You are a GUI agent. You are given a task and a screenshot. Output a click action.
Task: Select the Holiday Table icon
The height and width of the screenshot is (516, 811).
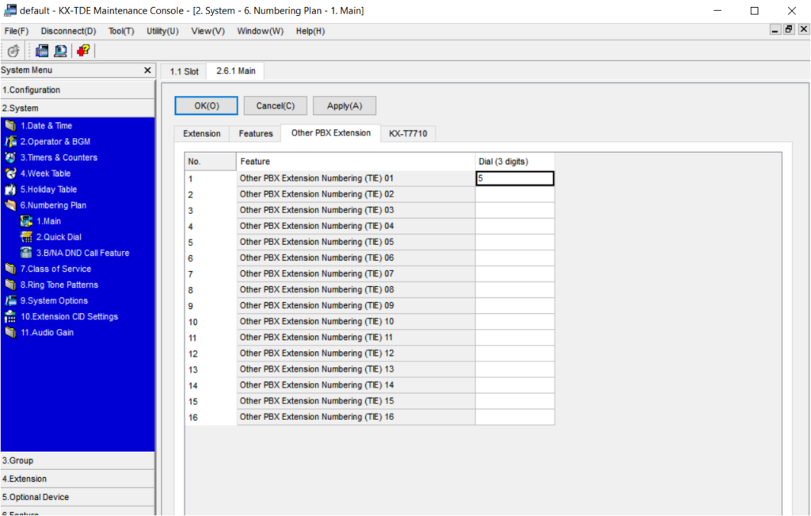coord(10,189)
